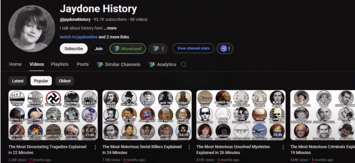
Task: Open options menu for Serial Killers video
Action: click(189, 147)
